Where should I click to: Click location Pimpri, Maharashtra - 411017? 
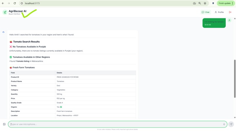coord(67,115)
